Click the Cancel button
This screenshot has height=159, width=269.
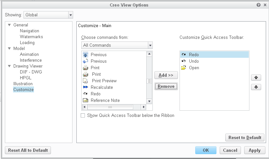pyautogui.click(x=230, y=150)
